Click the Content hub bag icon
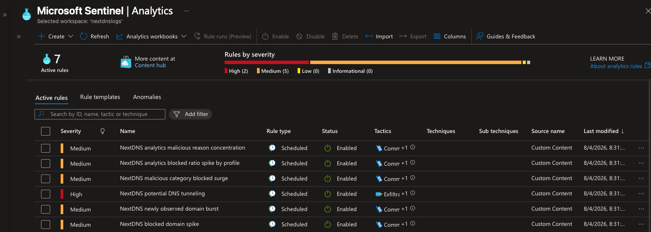The width and height of the screenshot is (651, 232). (126, 62)
